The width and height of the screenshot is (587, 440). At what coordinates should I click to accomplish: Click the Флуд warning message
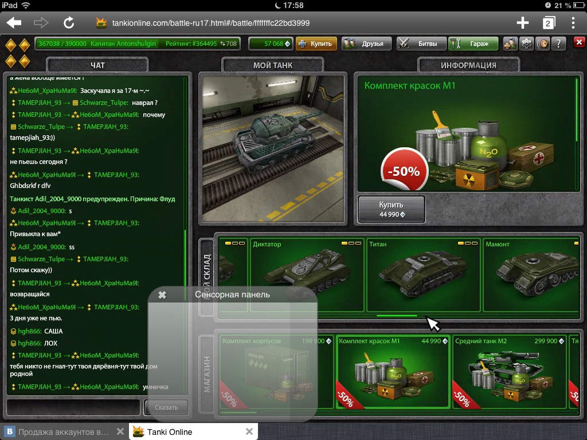92,199
